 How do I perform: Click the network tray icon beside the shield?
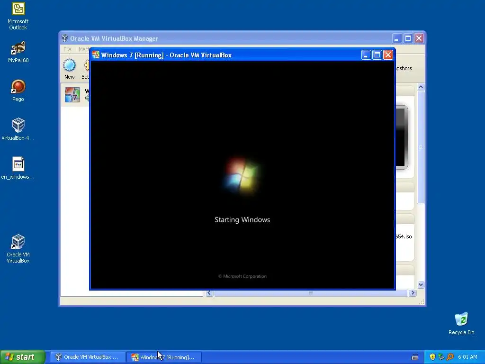(x=441, y=357)
